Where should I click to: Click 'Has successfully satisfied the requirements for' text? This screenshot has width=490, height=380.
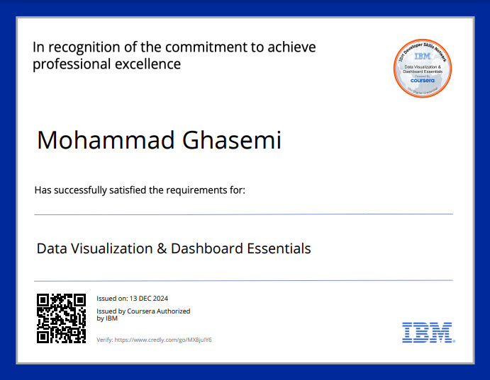click(x=140, y=190)
